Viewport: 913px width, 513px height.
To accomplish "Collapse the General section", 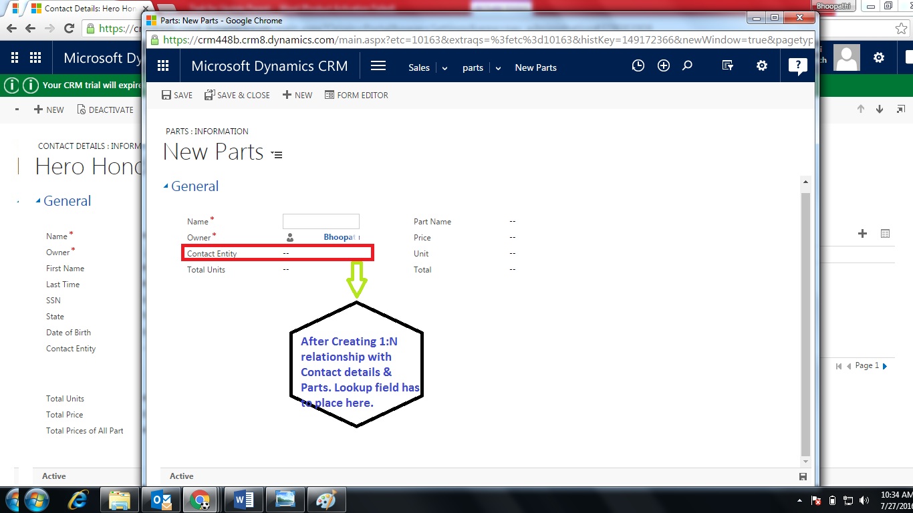I will [x=166, y=186].
